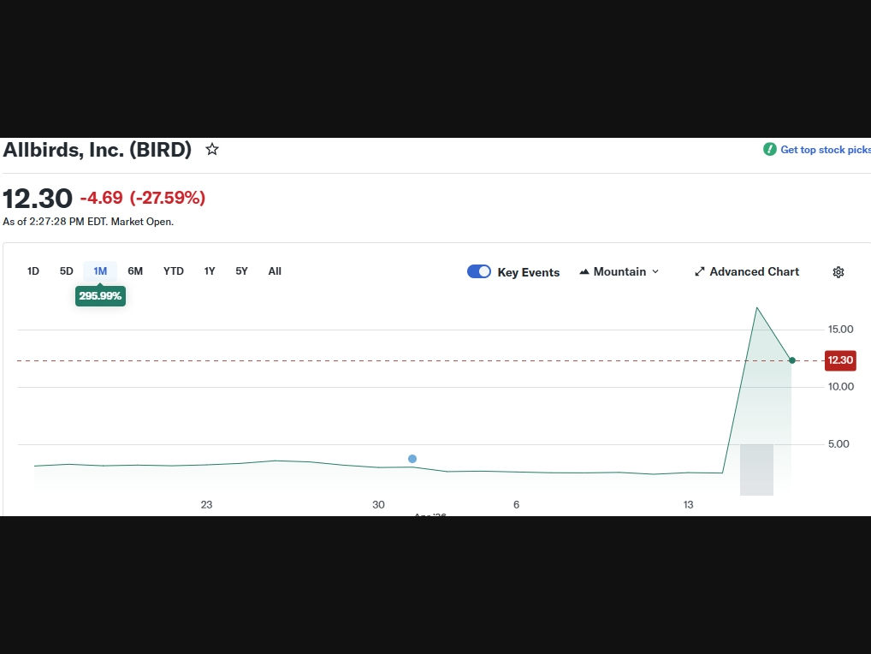Image resolution: width=871 pixels, height=654 pixels.
Task: Click the blue key event dot on chart
Action: coord(412,459)
